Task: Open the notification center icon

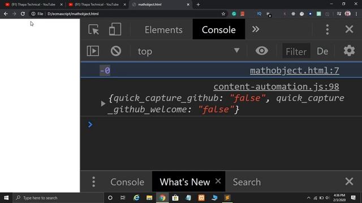Action: (353, 198)
